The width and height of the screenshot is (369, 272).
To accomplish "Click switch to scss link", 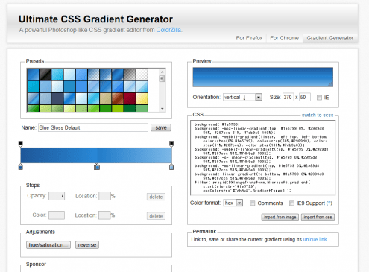I will [x=318, y=115].
